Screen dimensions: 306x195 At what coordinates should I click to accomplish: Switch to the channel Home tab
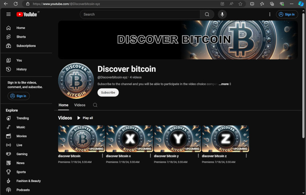63,105
